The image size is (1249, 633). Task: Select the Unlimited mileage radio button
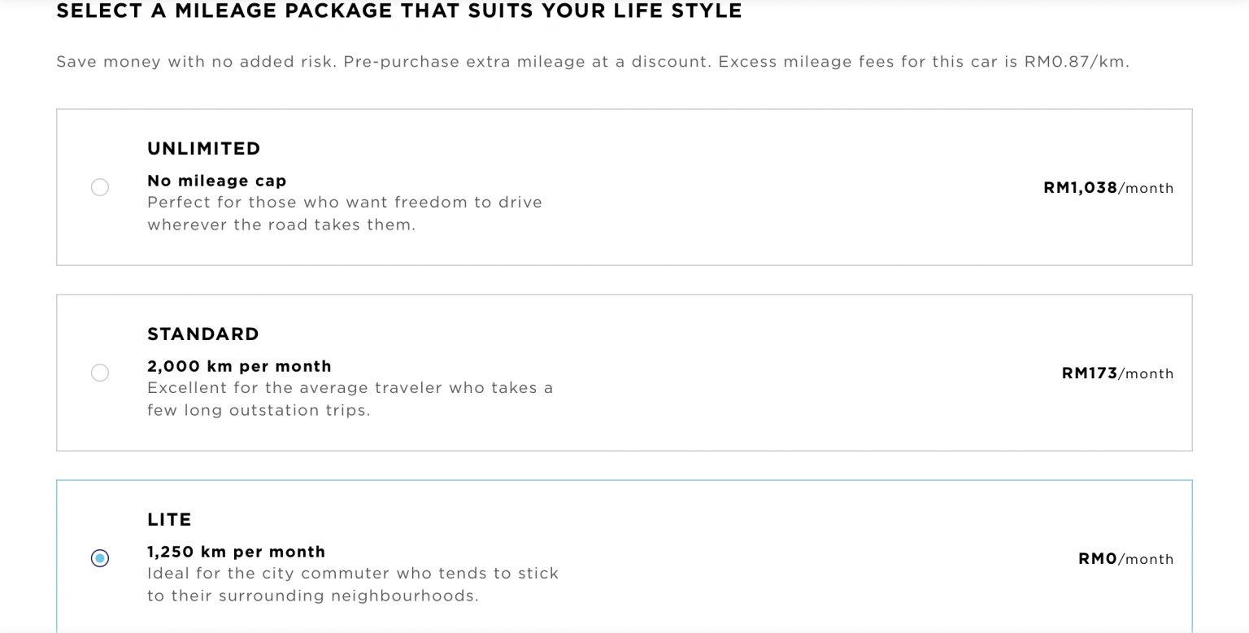100,188
